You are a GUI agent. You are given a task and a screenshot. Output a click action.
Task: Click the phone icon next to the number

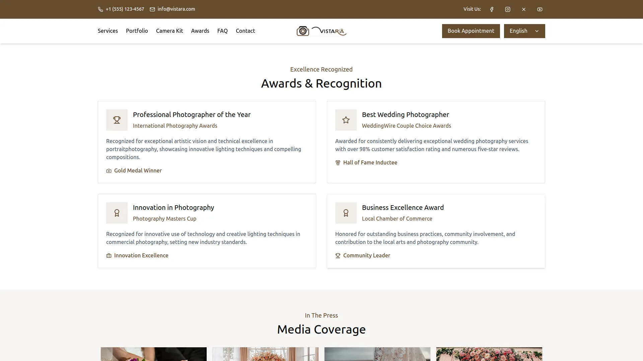tap(100, 9)
